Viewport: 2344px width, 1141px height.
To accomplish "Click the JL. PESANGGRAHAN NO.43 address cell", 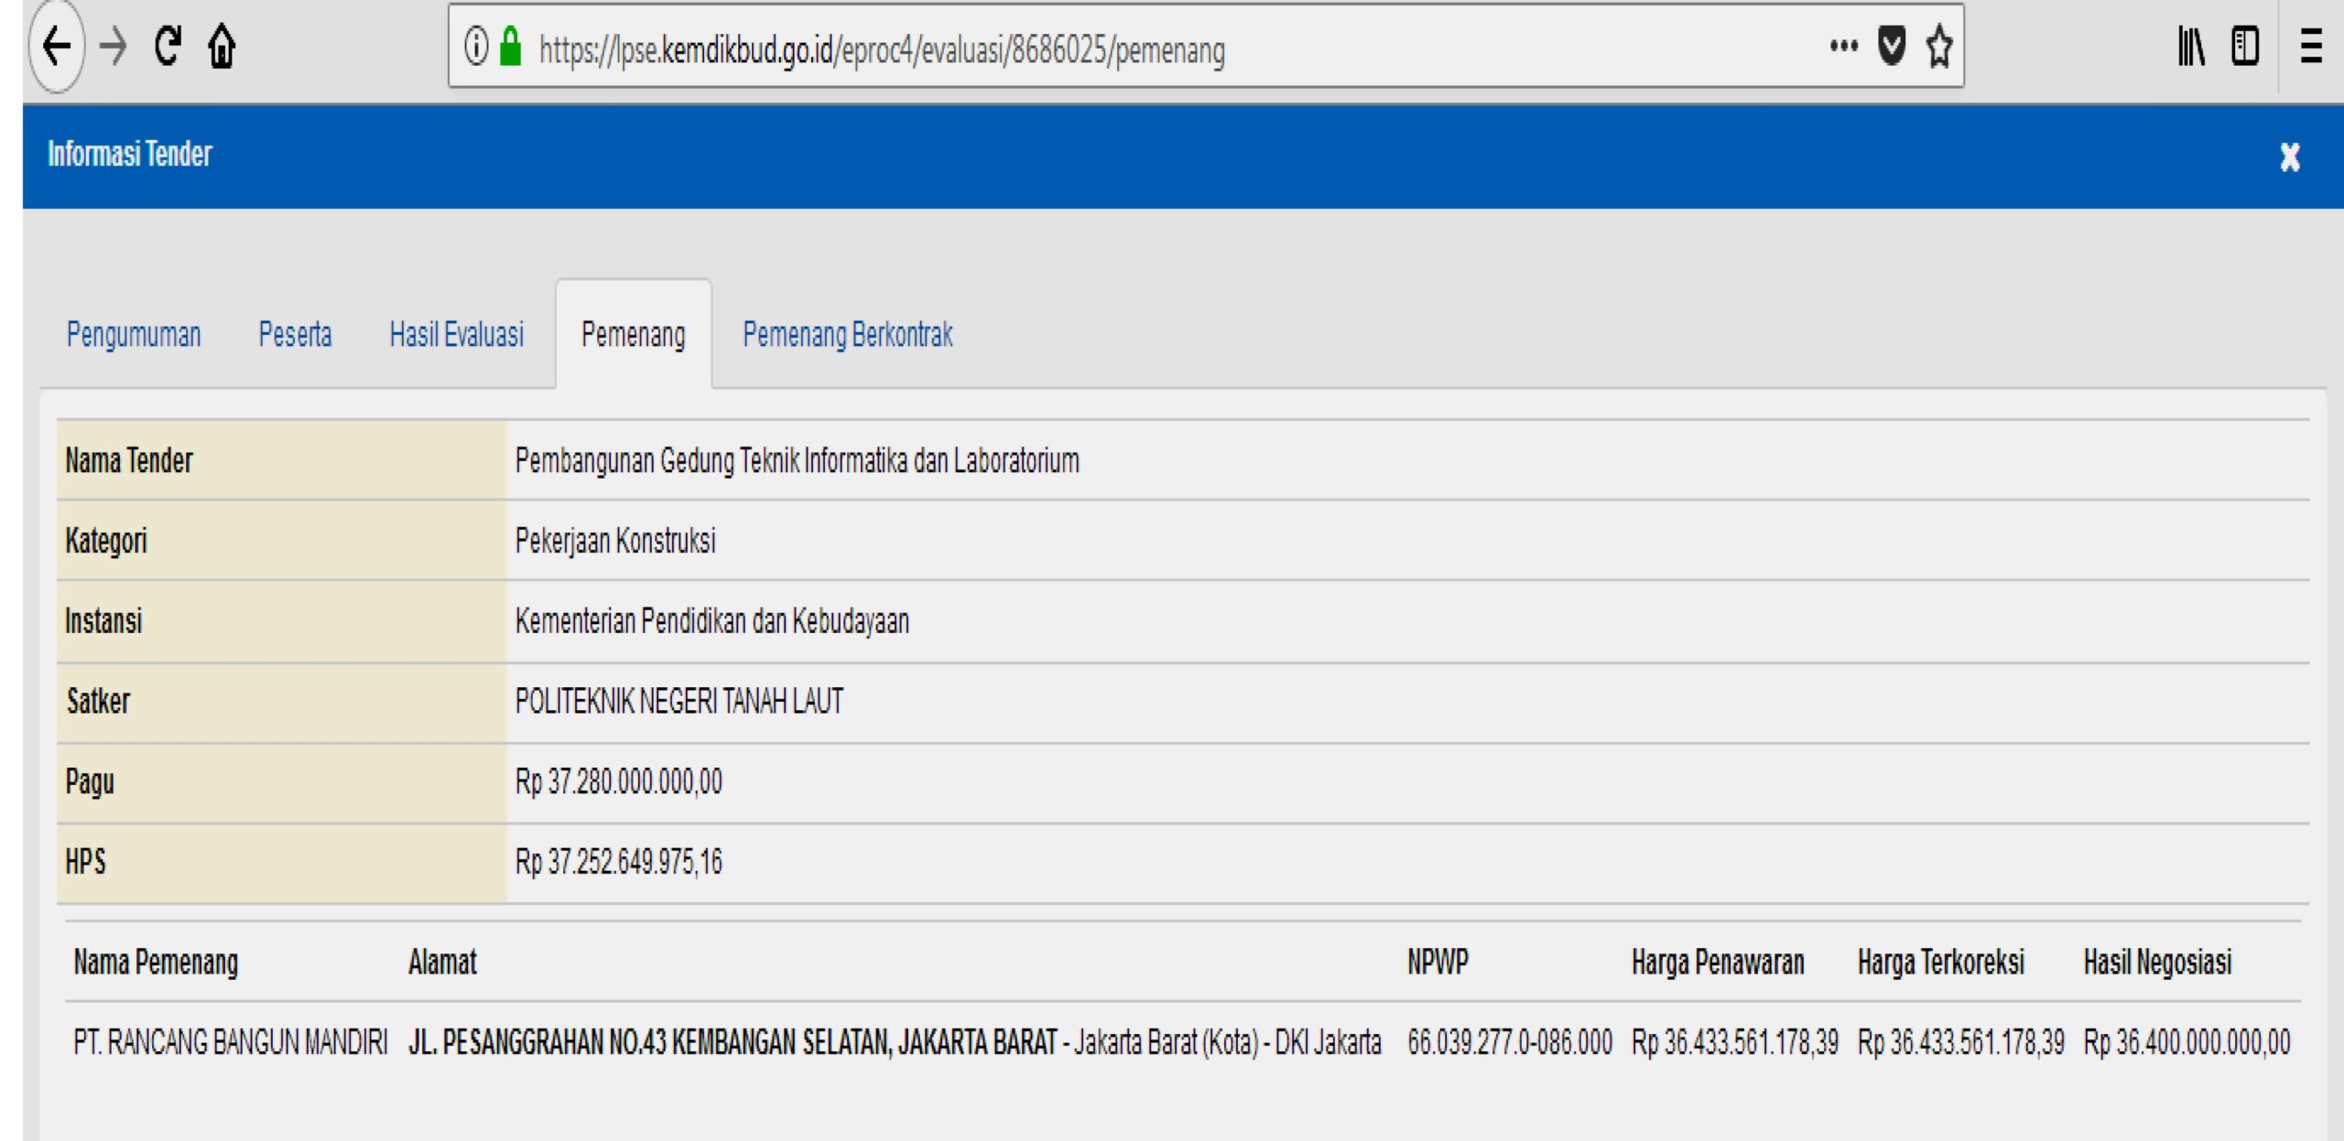I will tap(895, 1042).
